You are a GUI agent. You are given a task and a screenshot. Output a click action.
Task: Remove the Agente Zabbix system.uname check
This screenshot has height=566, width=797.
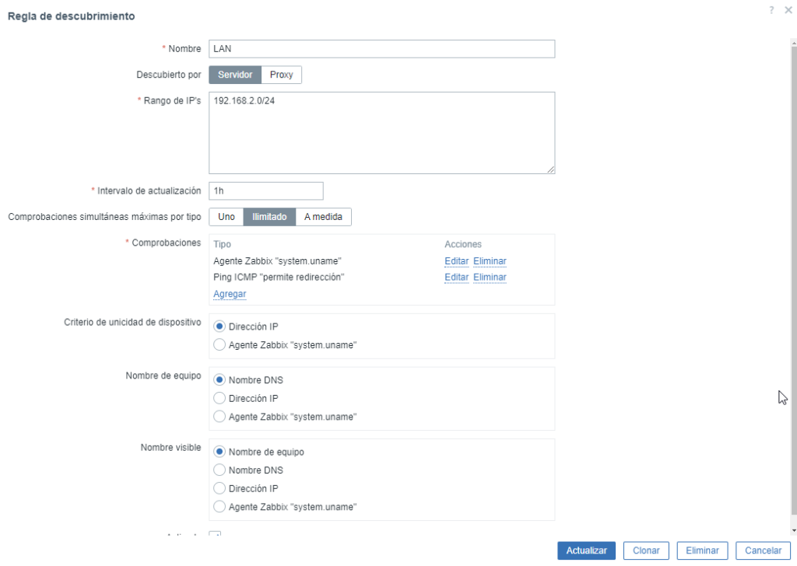tap(490, 260)
